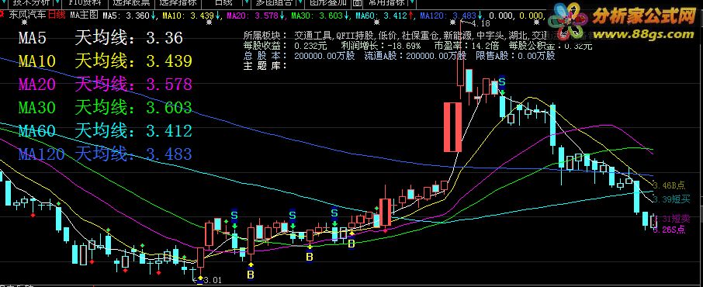Click the cyan MA60 天均线 3.412 legend line
Screen dimensions: 703x287
[x=105, y=131]
